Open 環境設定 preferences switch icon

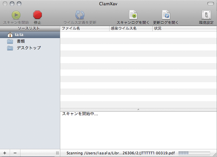[x=206, y=15]
